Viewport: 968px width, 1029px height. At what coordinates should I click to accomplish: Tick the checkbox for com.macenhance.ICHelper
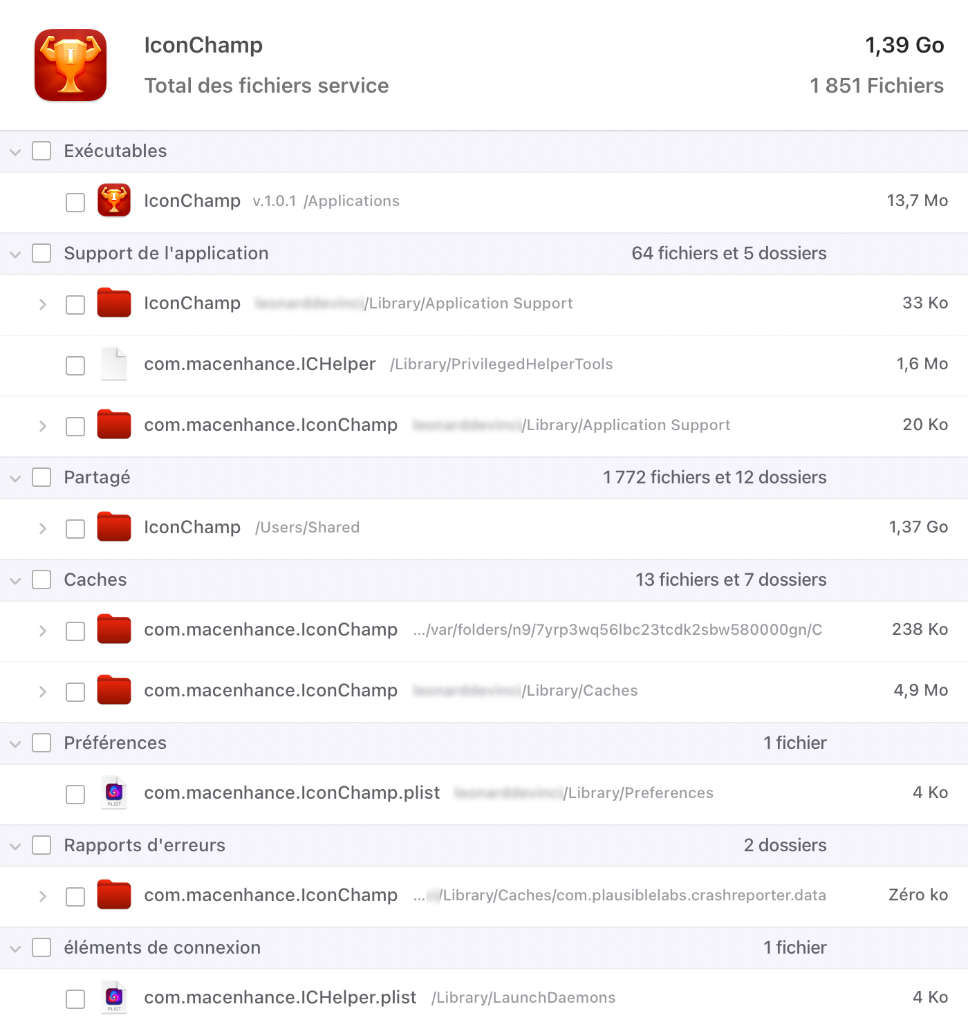(x=75, y=365)
